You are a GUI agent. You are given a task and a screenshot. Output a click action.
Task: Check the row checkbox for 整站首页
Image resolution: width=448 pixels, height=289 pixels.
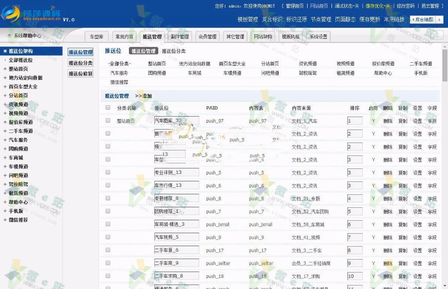pyautogui.click(x=108, y=120)
